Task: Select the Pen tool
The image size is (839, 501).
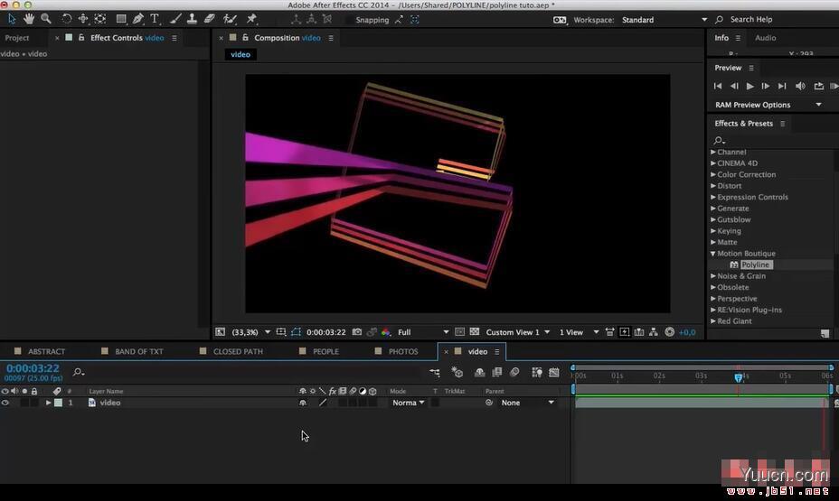Action: point(138,19)
